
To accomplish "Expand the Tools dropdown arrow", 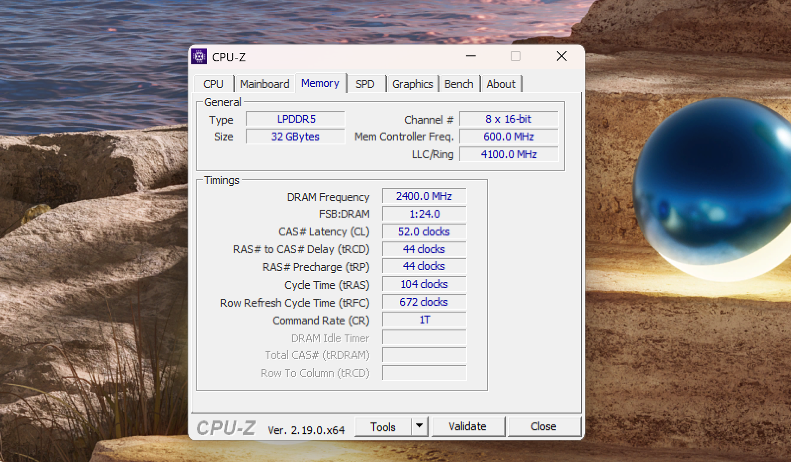I will click(419, 426).
